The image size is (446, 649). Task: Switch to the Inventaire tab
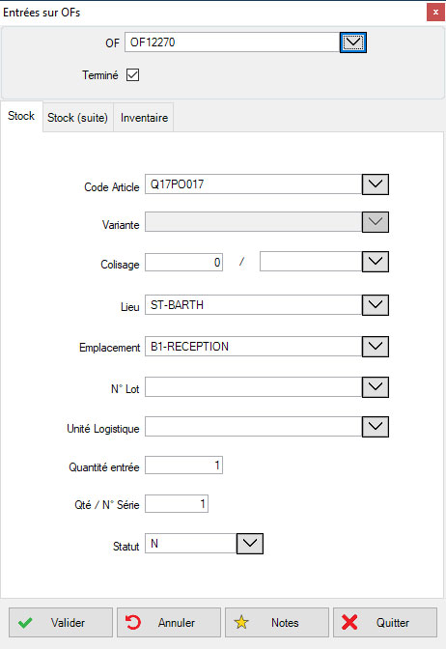[144, 118]
